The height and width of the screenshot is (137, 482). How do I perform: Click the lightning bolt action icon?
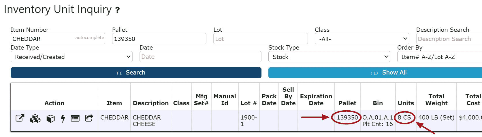coord(63,118)
